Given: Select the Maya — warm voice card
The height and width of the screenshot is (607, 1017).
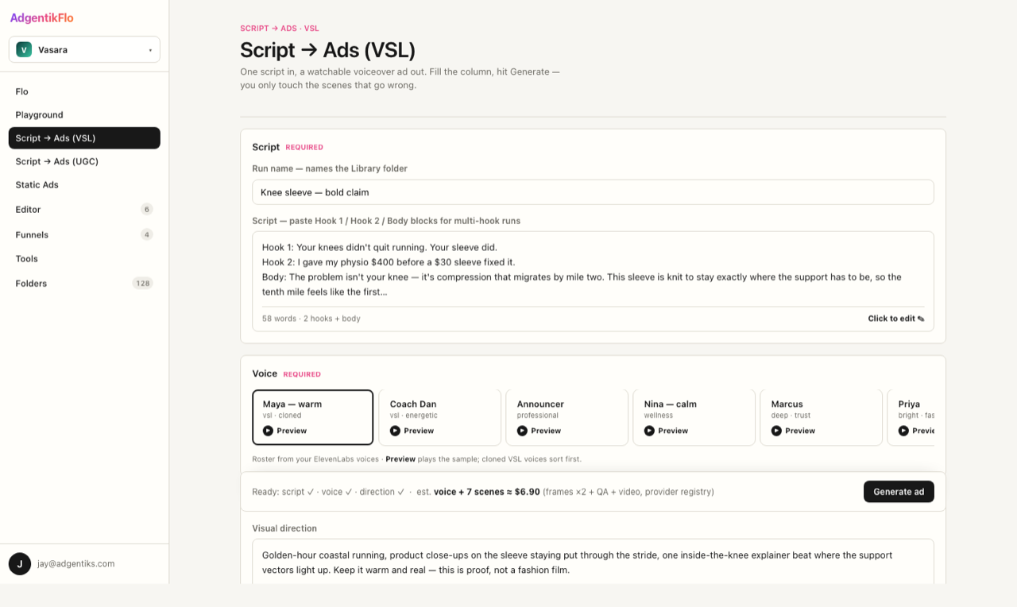Looking at the screenshot, I should (313, 417).
